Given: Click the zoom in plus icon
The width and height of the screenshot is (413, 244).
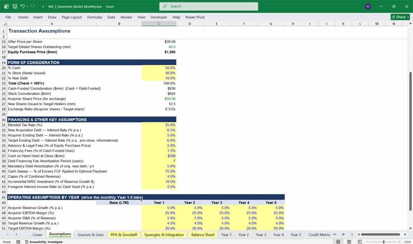Looking at the screenshot, I should [x=399, y=242].
